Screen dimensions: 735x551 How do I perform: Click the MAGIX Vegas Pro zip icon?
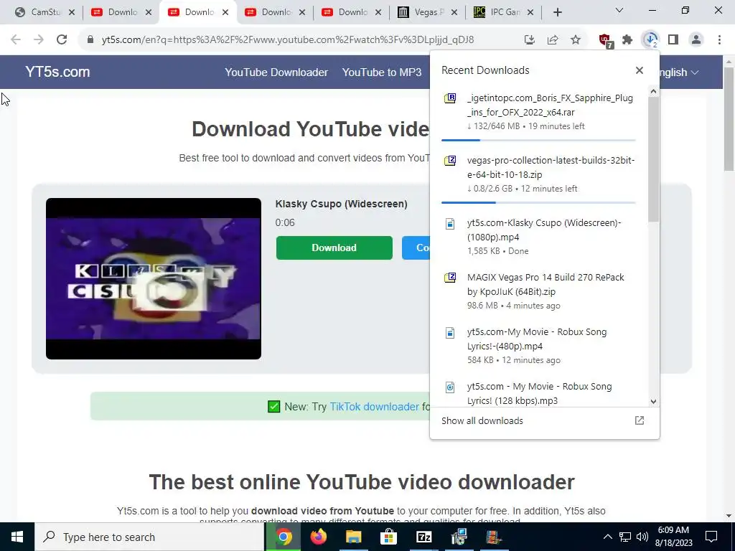tap(450, 278)
